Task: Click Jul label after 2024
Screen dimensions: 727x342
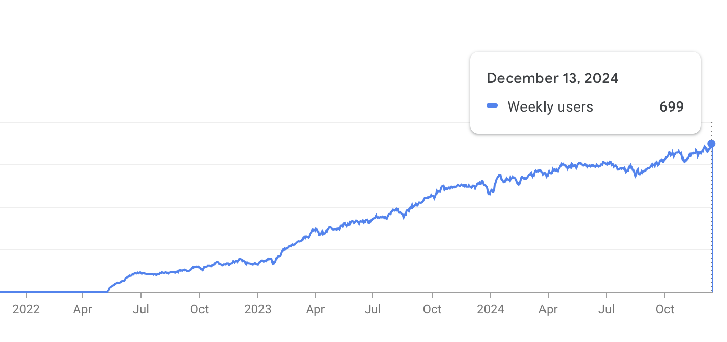Action: (607, 309)
